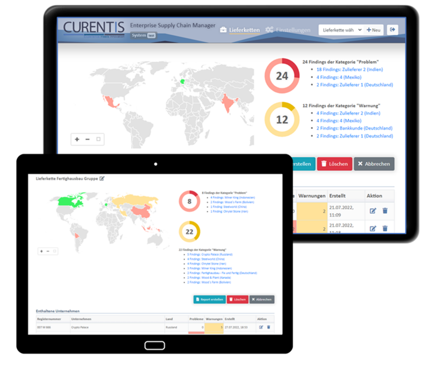The image size is (426, 365).
Task: Click the Probleme column header
Action: [196, 319]
